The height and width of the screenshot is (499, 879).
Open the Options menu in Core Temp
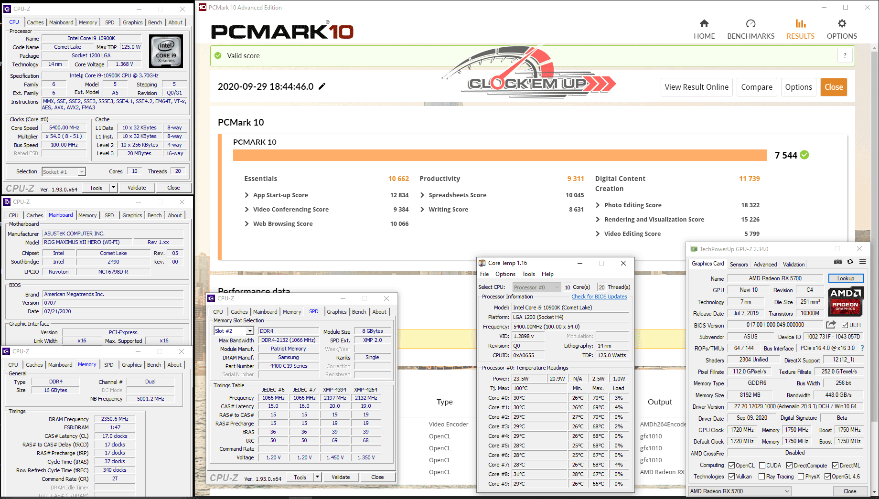[505, 274]
